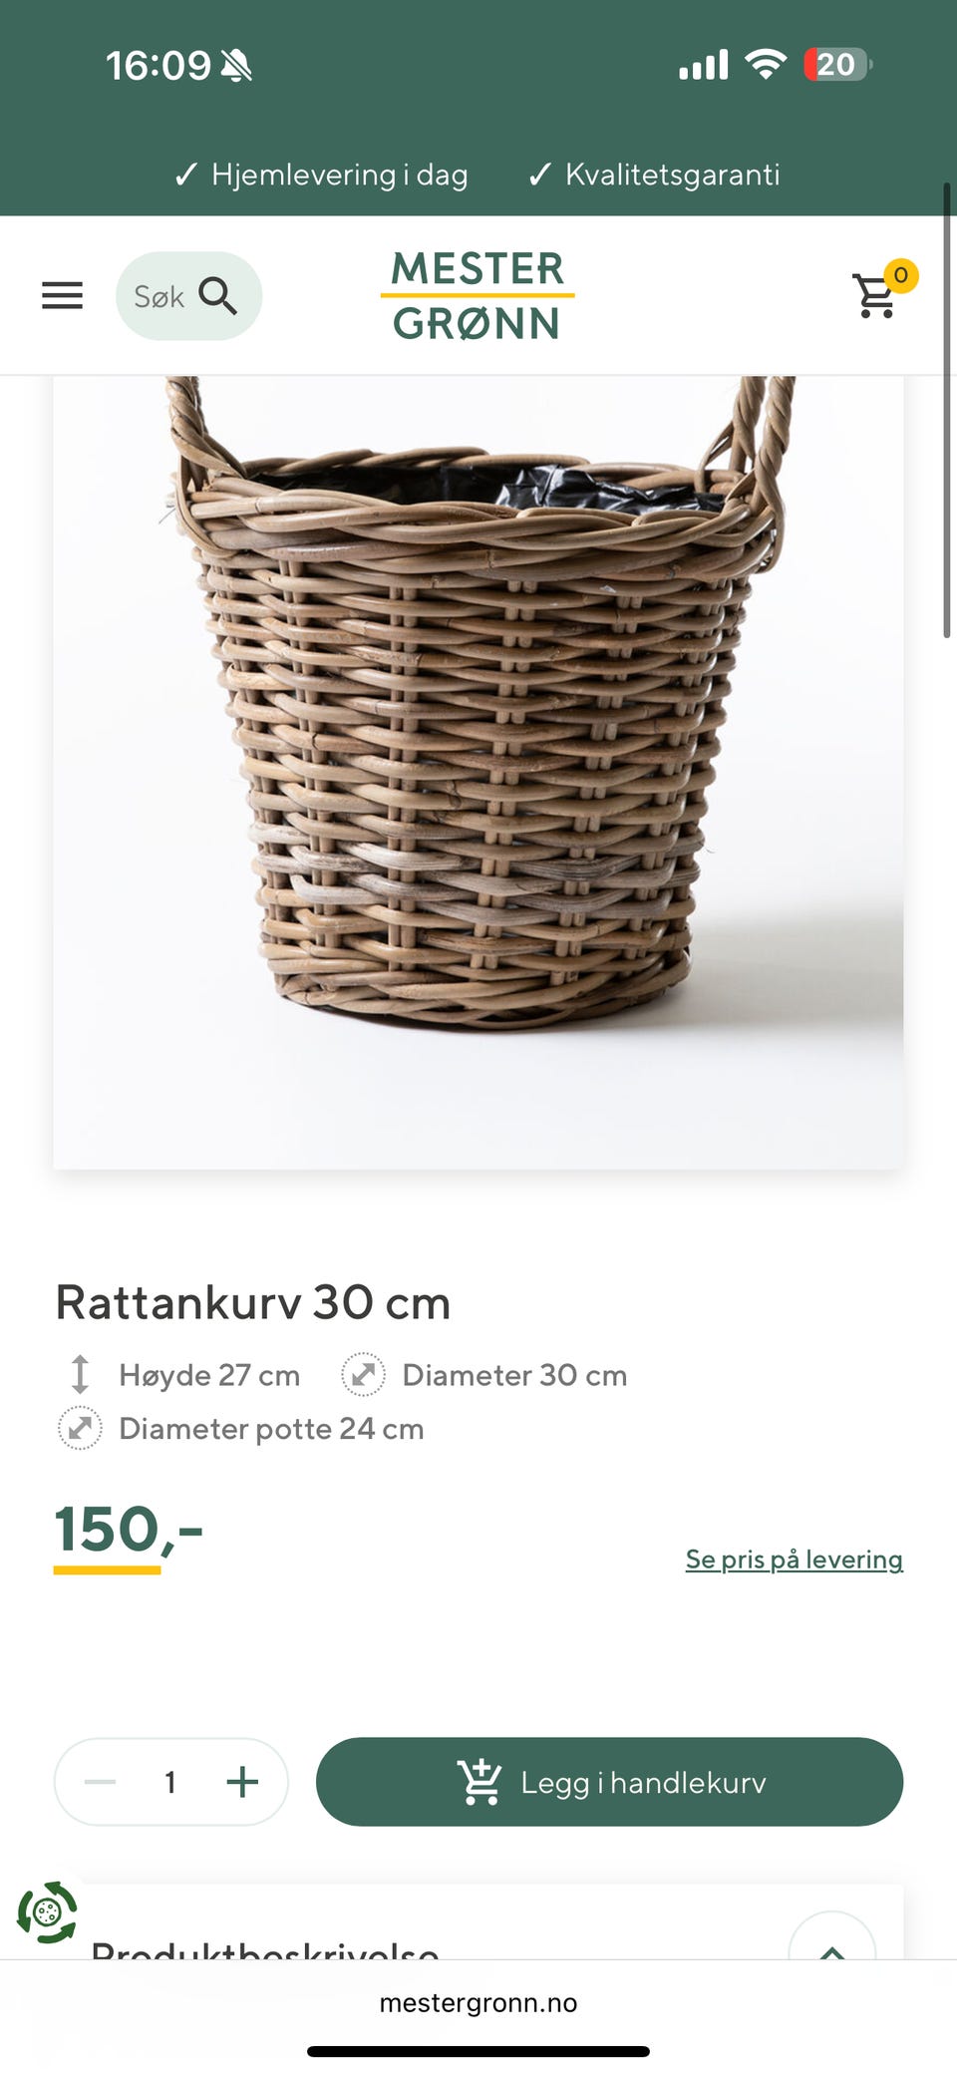This screenshot has height=2075, width=957.
Task: Increase quantity with the plus button
Action: click(242, 1782)
